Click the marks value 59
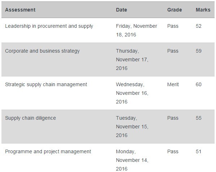 pos(199,51)
